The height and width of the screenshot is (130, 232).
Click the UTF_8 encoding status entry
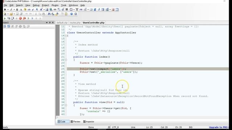click(115, 127)
